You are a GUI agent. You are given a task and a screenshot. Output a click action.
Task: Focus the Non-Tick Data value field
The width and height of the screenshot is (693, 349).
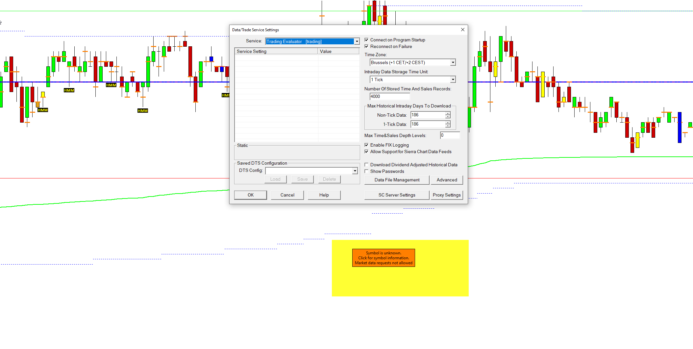point(428,115)
